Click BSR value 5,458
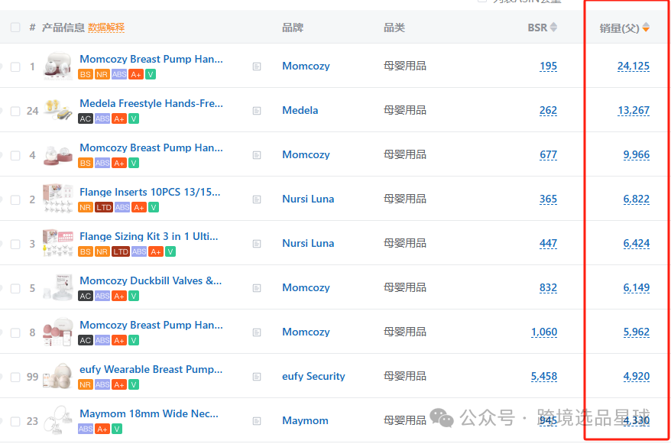Viewport: 671px width, 444px height. tap(544, 377)
